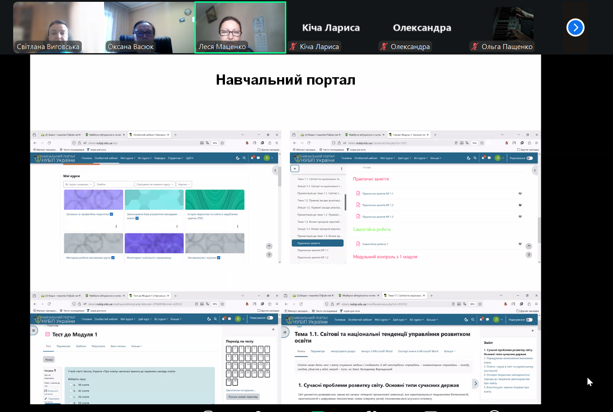Click bookmark star in Особистий кабінет address bar
This screenshot has width=613, height=412.
(x=222, y=143)
